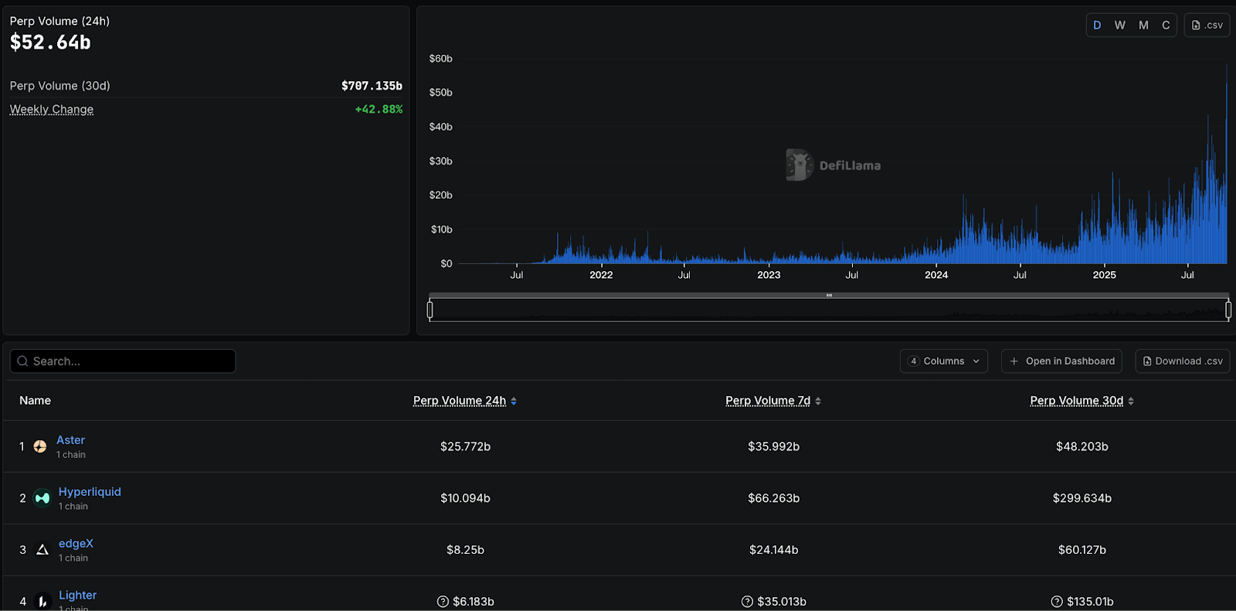Click the help icon beside $35.013b

(747, 602)
